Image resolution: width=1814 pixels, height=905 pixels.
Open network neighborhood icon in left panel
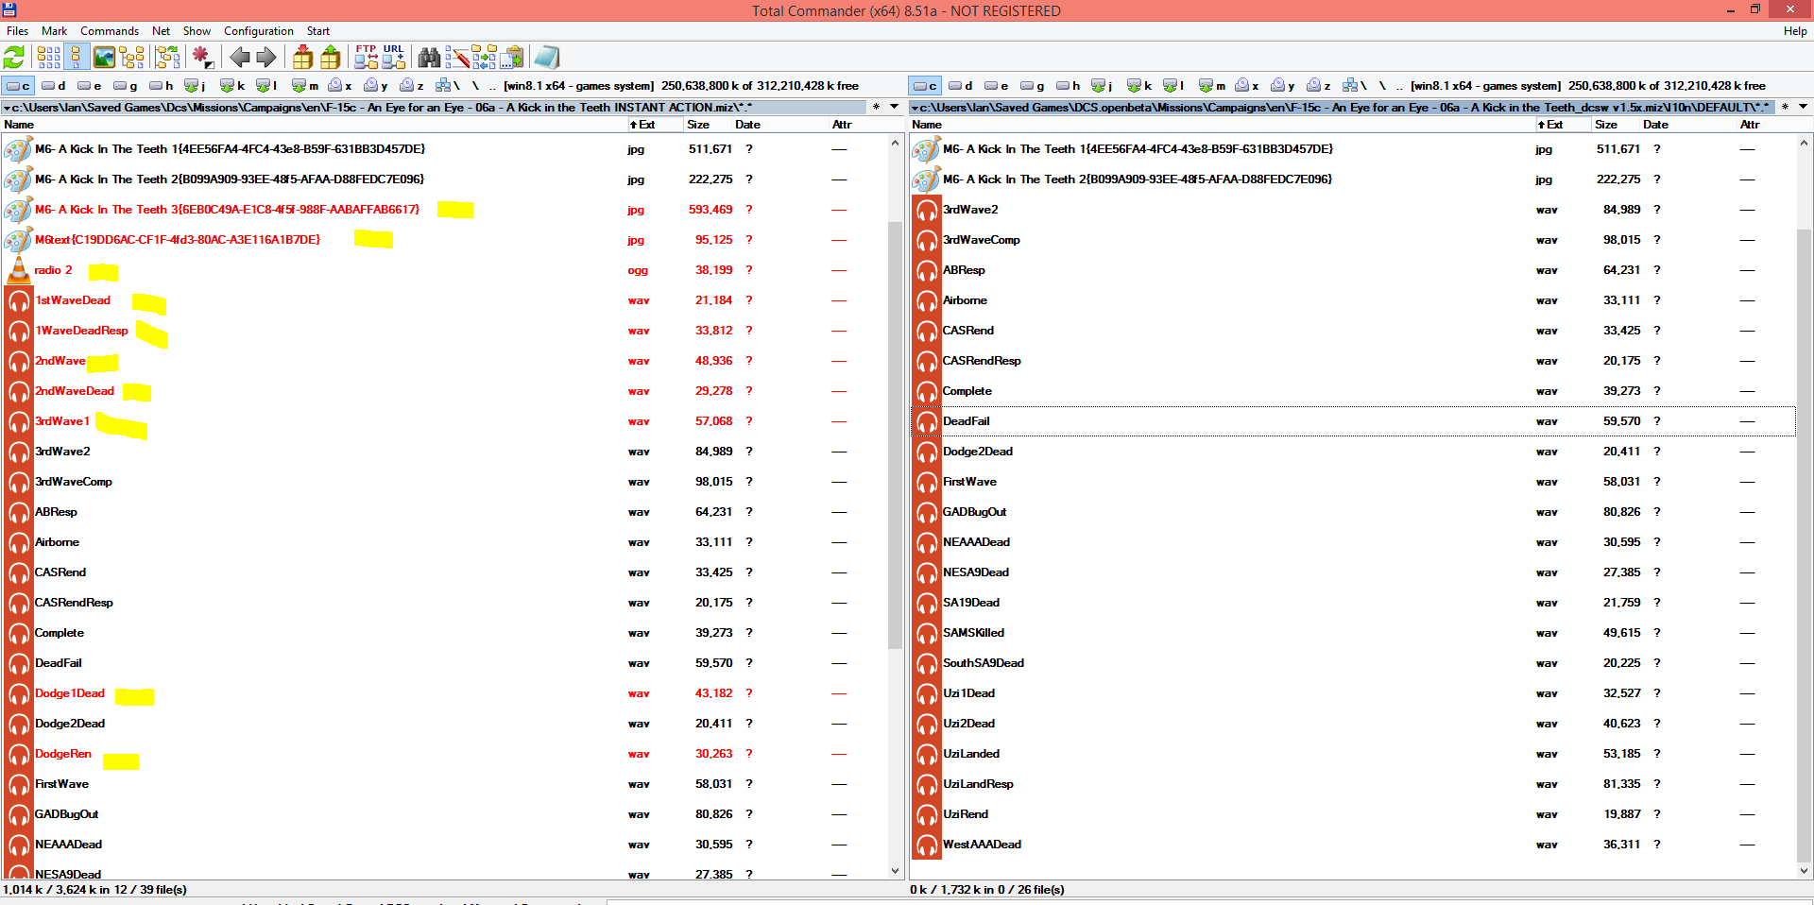[x=448, y=86]
